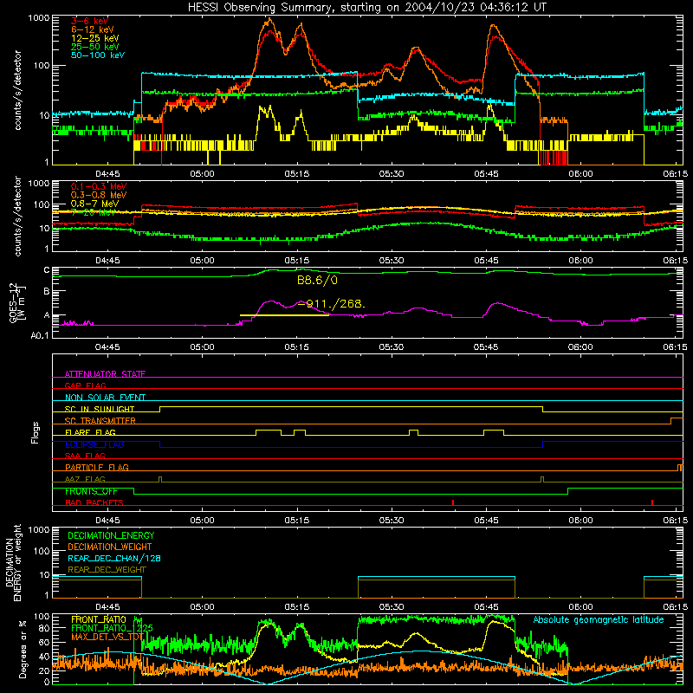Click the -911./268. flare position annotation

tap(332, 304)
